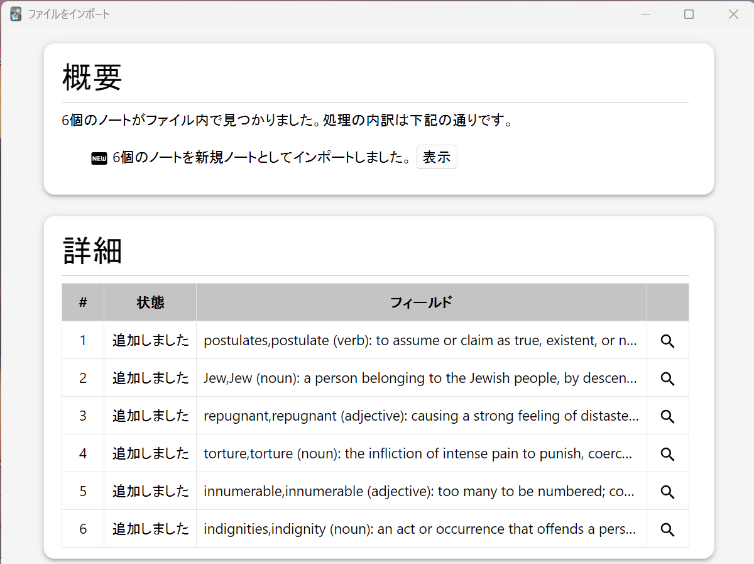Screen dimensions: 754x564
Task: Select the innumerable (adjective) field text
Action: [x=418, y=491]
